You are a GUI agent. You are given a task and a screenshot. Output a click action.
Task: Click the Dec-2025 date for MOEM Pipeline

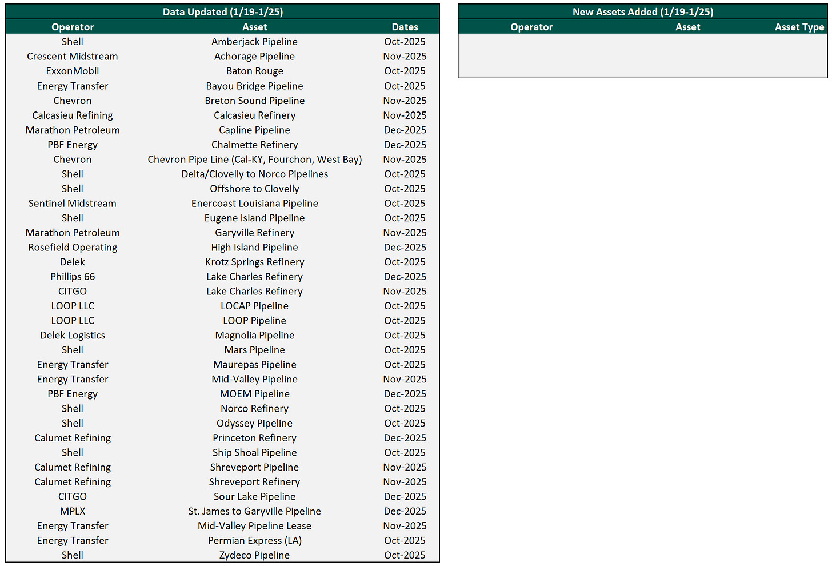tap(405, 394)
